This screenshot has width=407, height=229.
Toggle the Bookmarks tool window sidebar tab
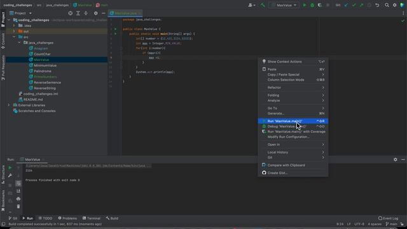3,200
